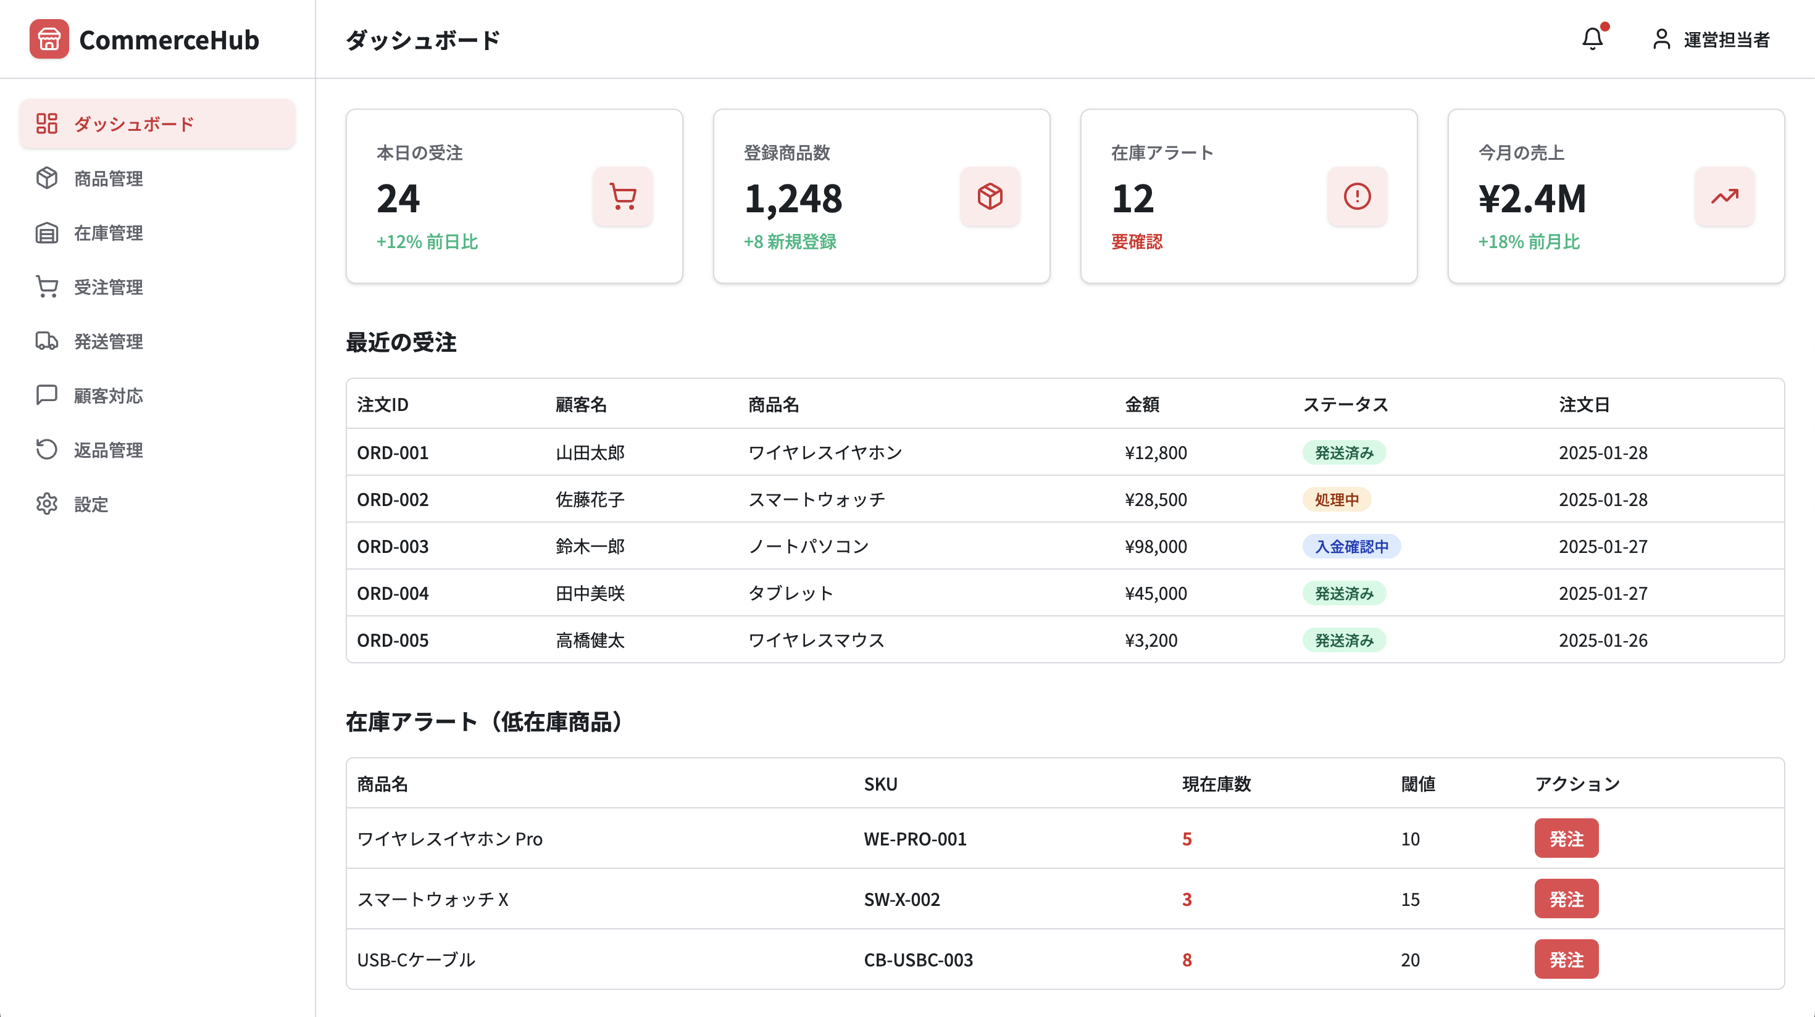Select the 商品管理 package icon in sidebar

[x=46, y=178]
